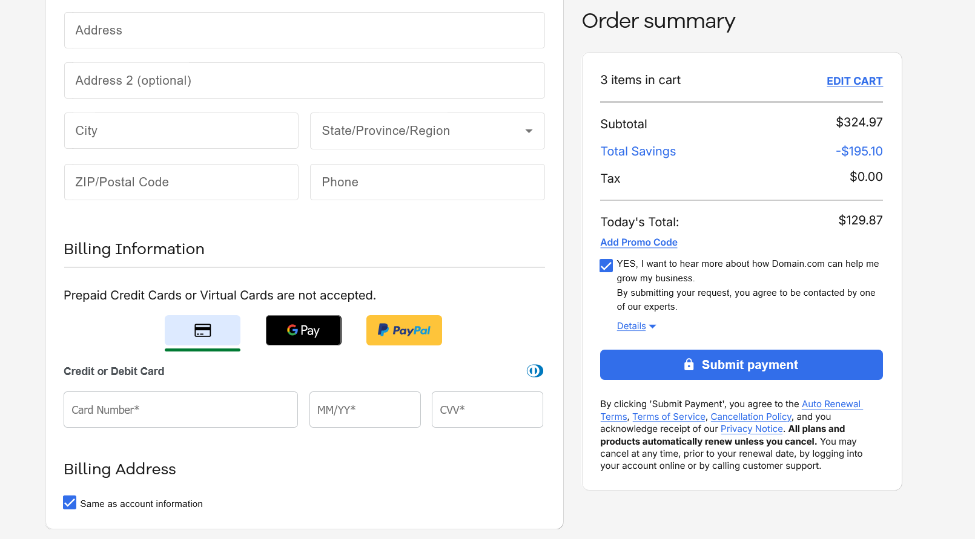Click the Billing Address heading
Viewport: 975px width, 539px height.
pos(120,469)
